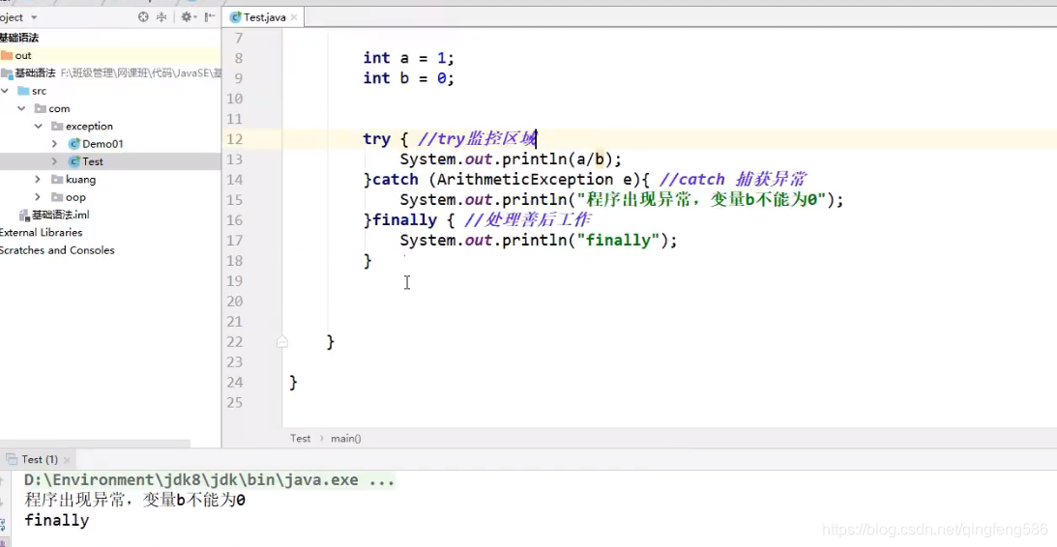Click the finally keyword on line 16
Image resolution: width=1057 pixels, height=547 pixels.
pos(404,219)
